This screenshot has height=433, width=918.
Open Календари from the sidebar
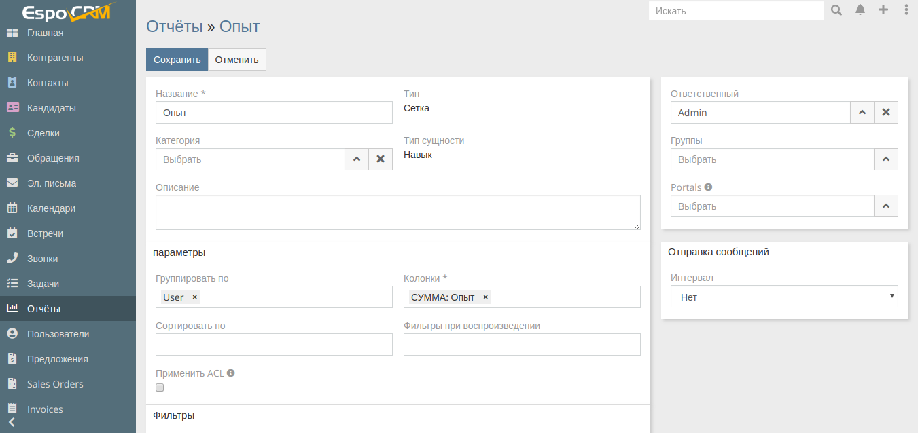[x=51, y=208]
